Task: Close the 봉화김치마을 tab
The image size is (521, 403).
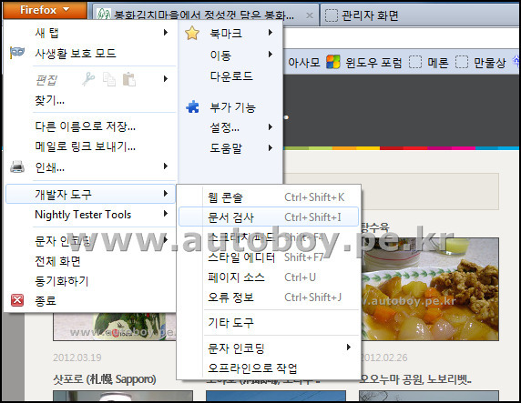Action: coord(310,15)
